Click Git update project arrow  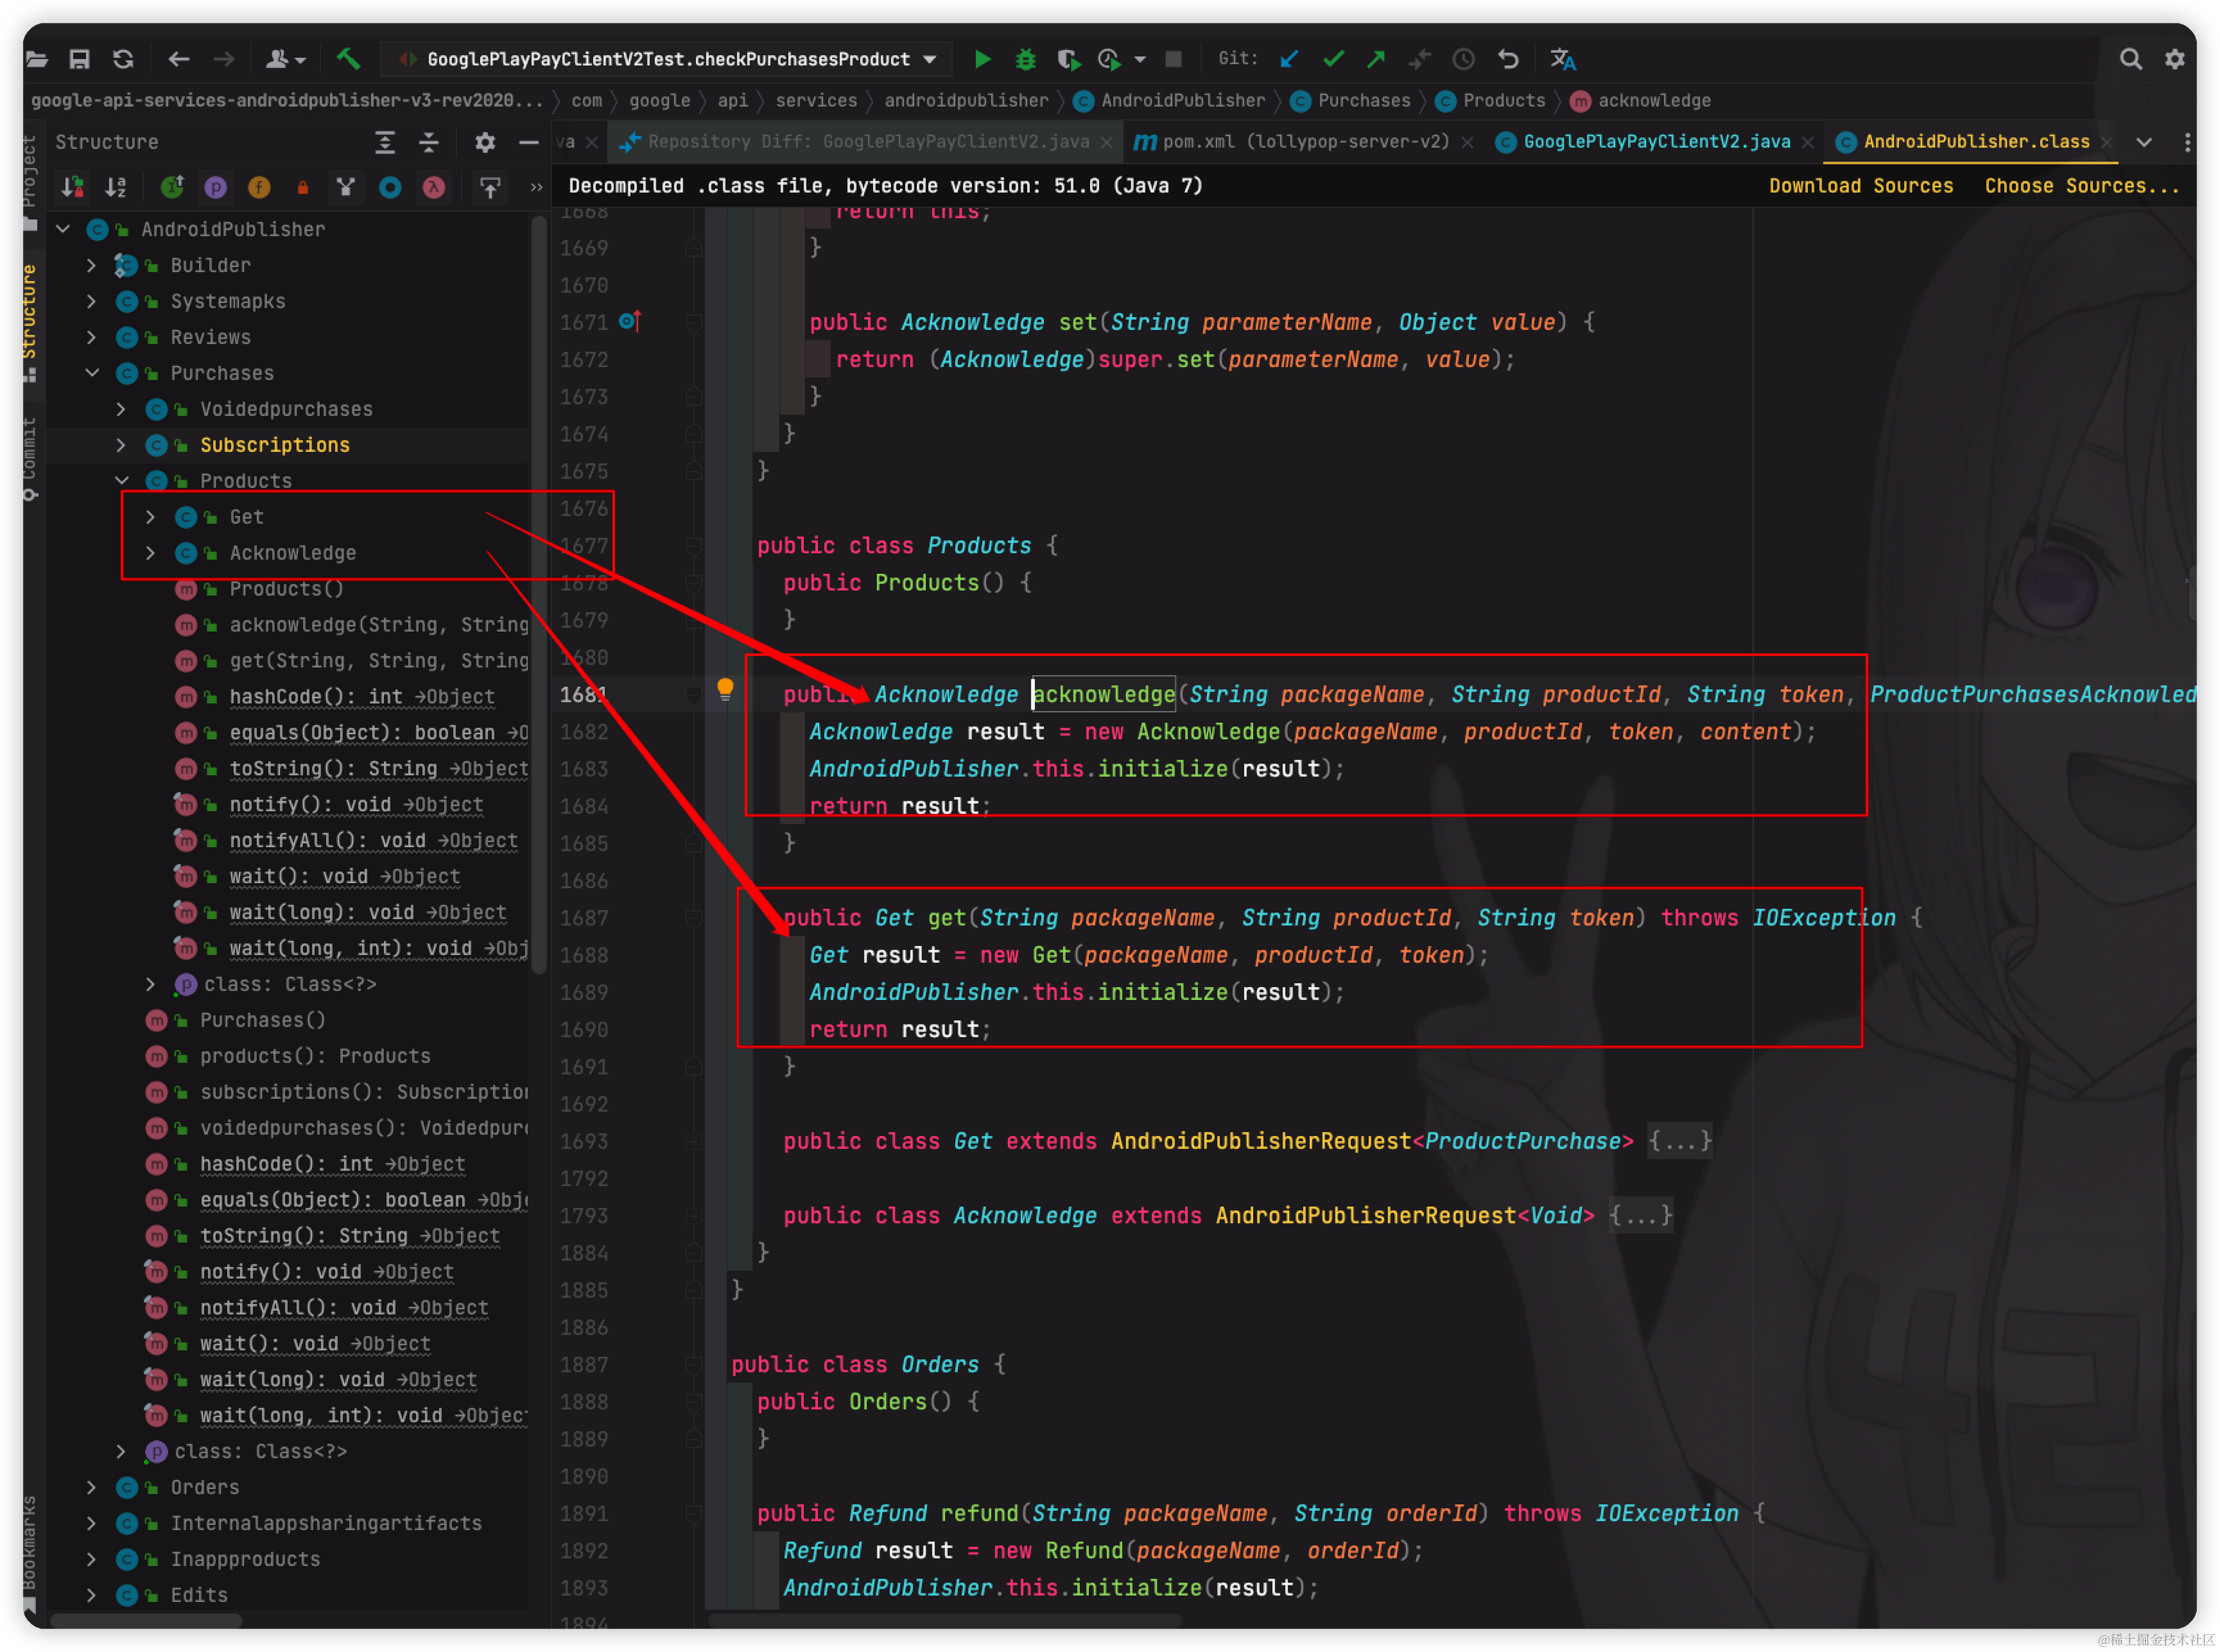point(1288,59)
